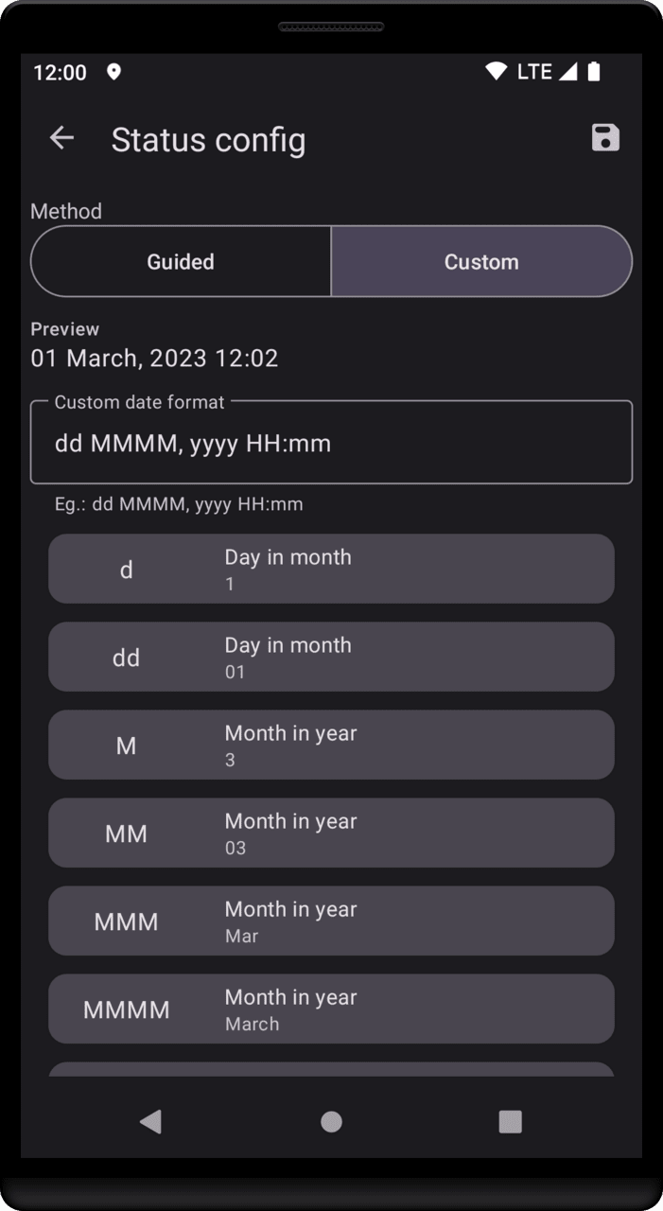The width and height of the screenshot is (663, 1211).
Task: Save the status config
Action: (605, 138)
